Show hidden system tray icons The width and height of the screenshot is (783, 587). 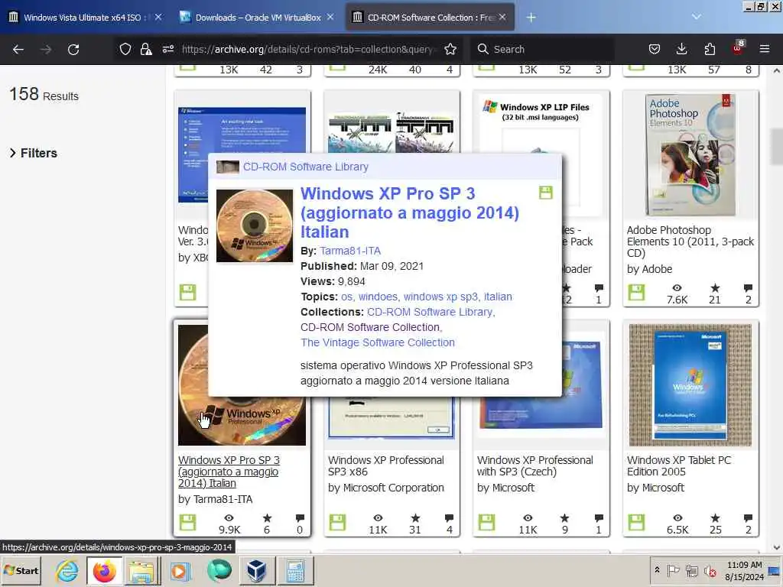[657, 569]
